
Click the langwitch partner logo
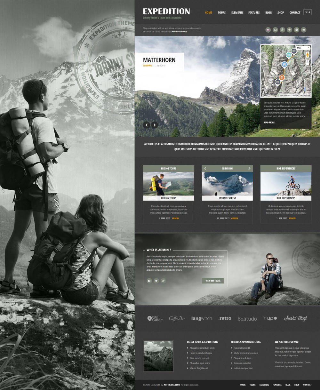pyautogui.click(x=202, y=318)
